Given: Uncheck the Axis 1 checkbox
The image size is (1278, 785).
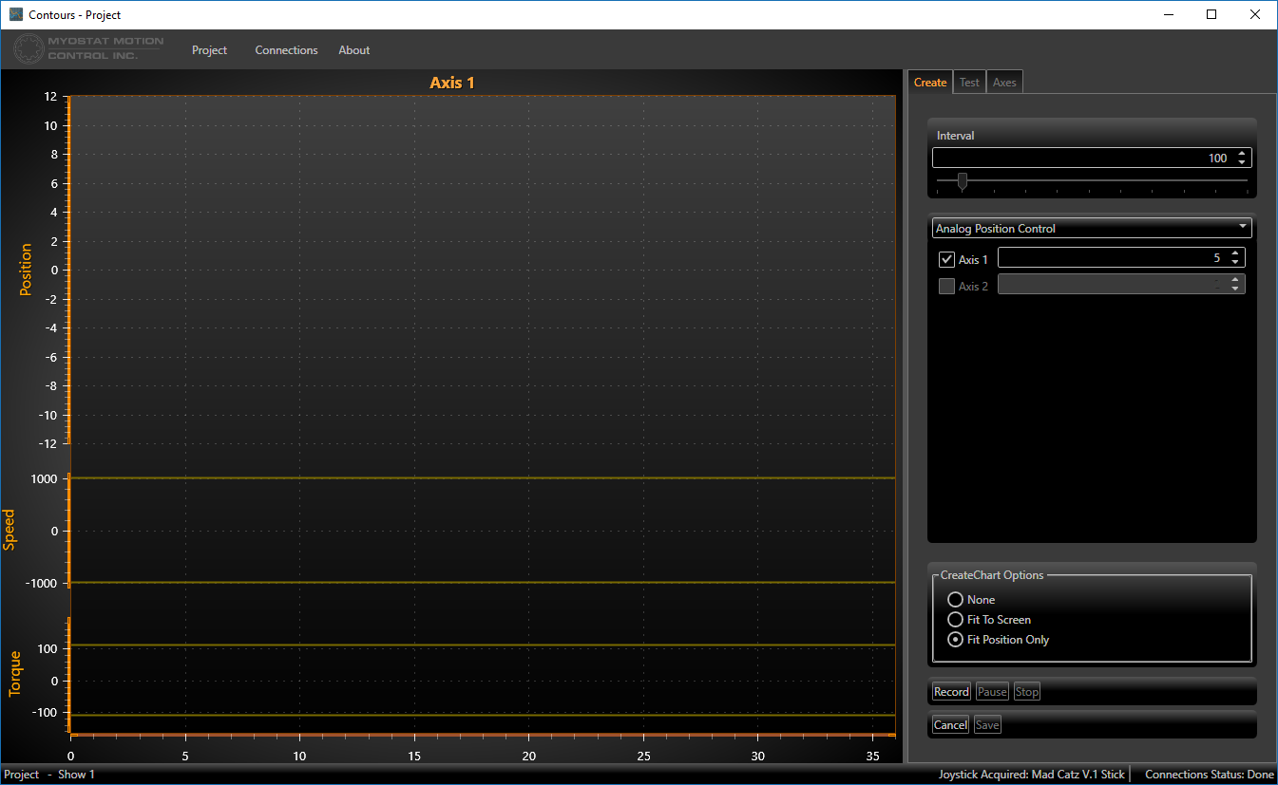Looking at the screenshot, I should point(946,259).
